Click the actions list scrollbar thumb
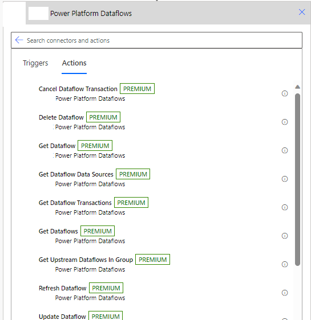The image size is (311, 320). tap(297, 179)
